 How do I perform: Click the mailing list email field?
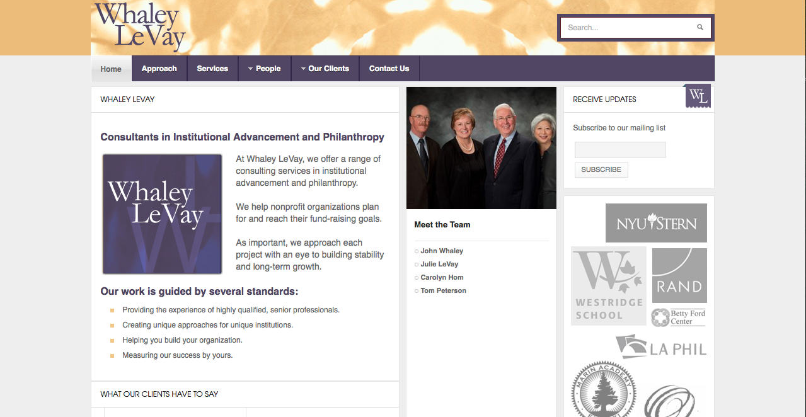coord(620,150)
